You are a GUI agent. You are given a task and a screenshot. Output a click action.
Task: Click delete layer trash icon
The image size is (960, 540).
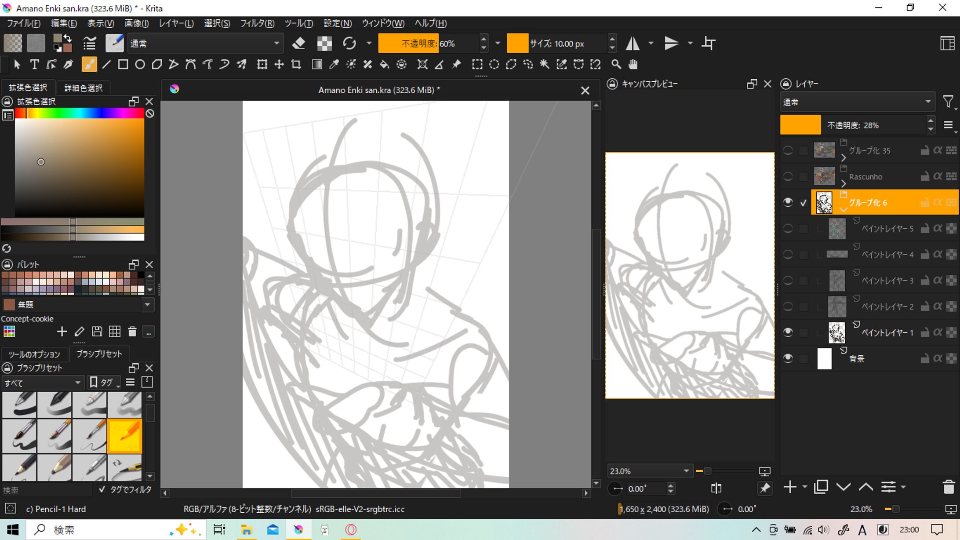pos(949,487)
